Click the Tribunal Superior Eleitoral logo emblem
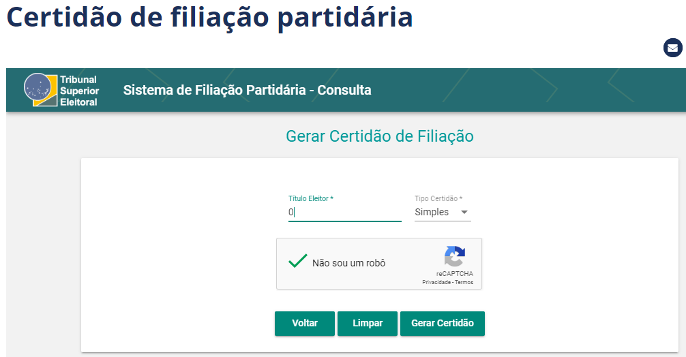Image resolution: width=686 pixels, height=357 pixels. 41,90
